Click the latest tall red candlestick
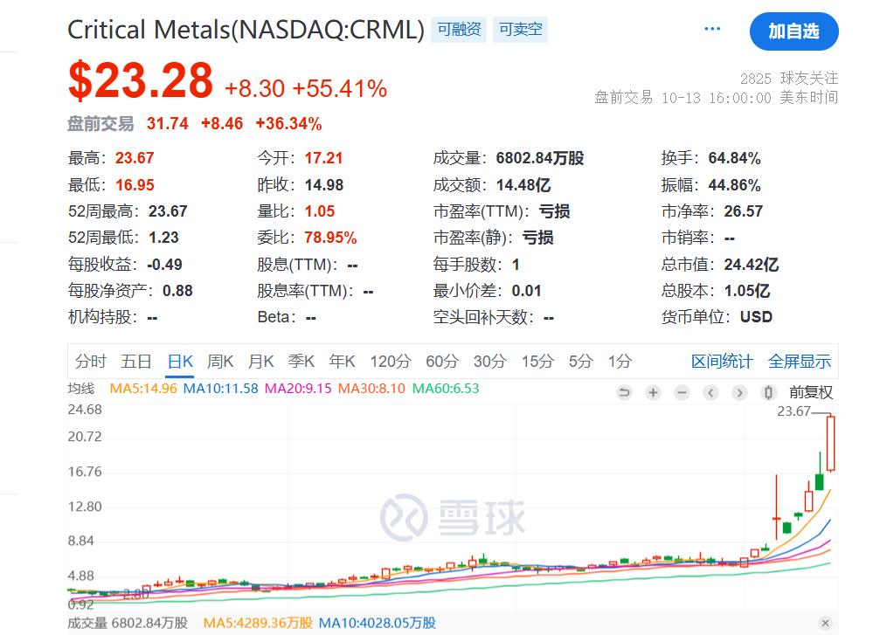The width and height of the screenshot is (873, 635). coord(831,444)
